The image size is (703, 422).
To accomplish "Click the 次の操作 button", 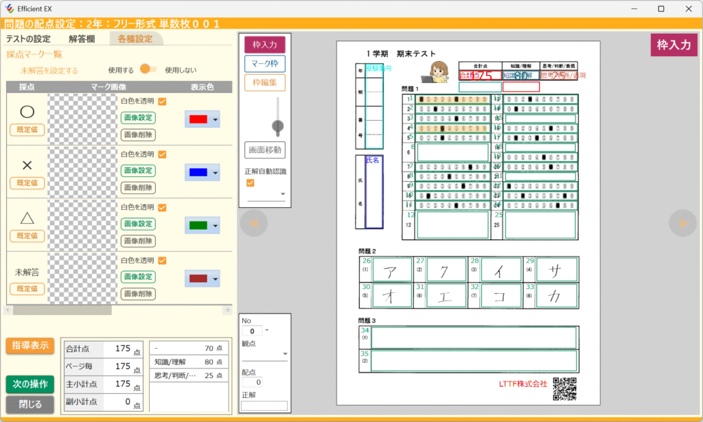I will pos(30,384).
